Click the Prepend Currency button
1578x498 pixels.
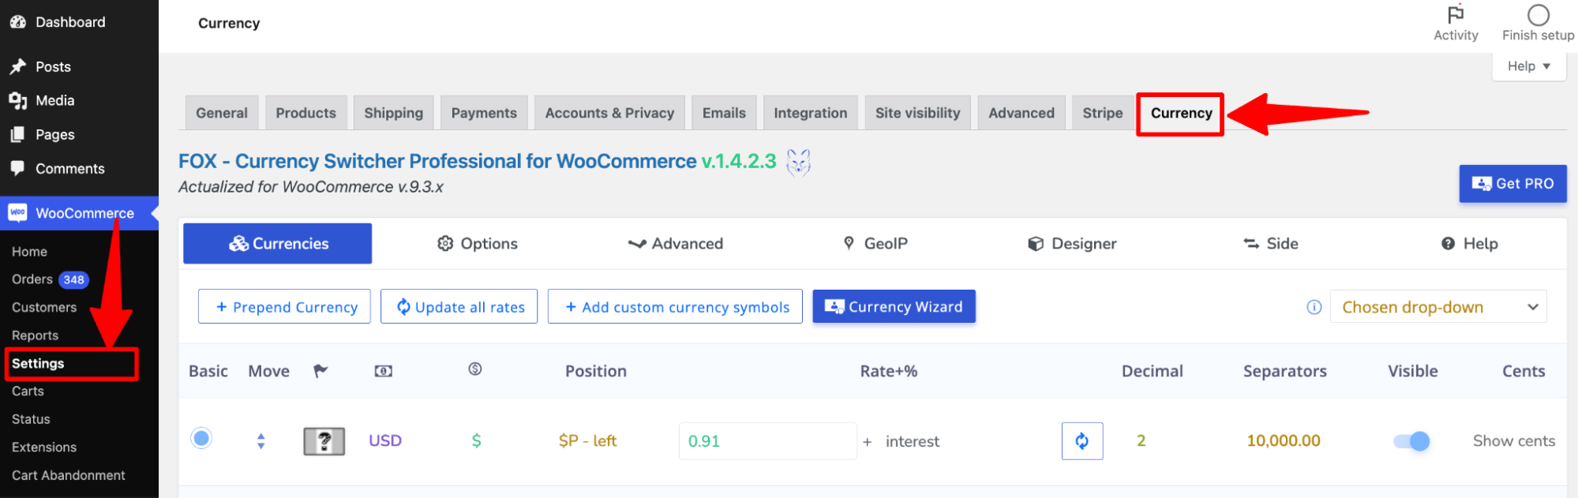[x=284, y=306]
